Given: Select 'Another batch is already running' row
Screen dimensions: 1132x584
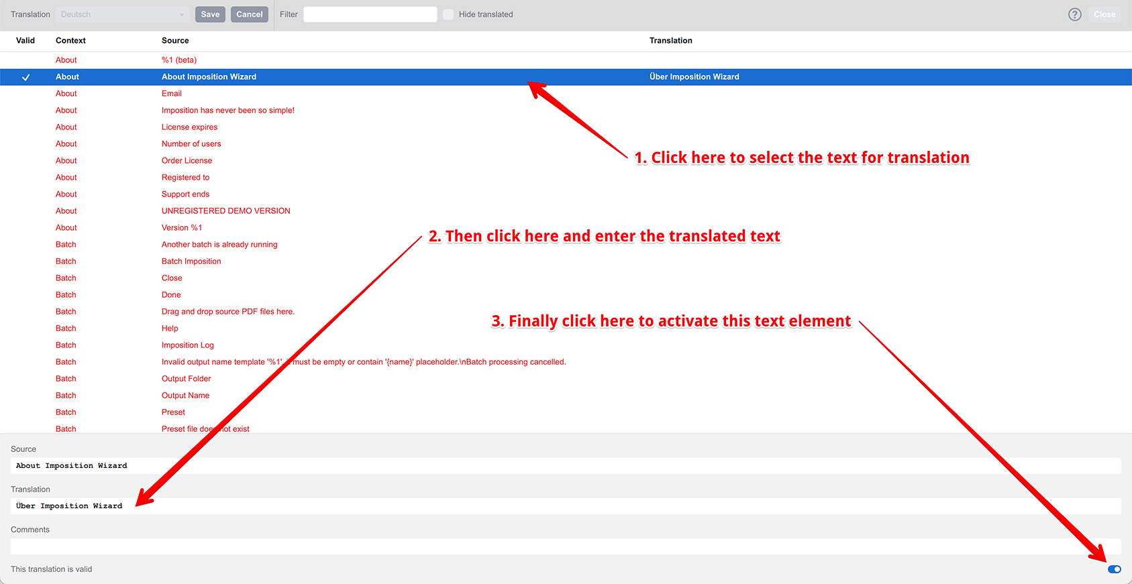Looking at the screenshot, I should point(566,245).
